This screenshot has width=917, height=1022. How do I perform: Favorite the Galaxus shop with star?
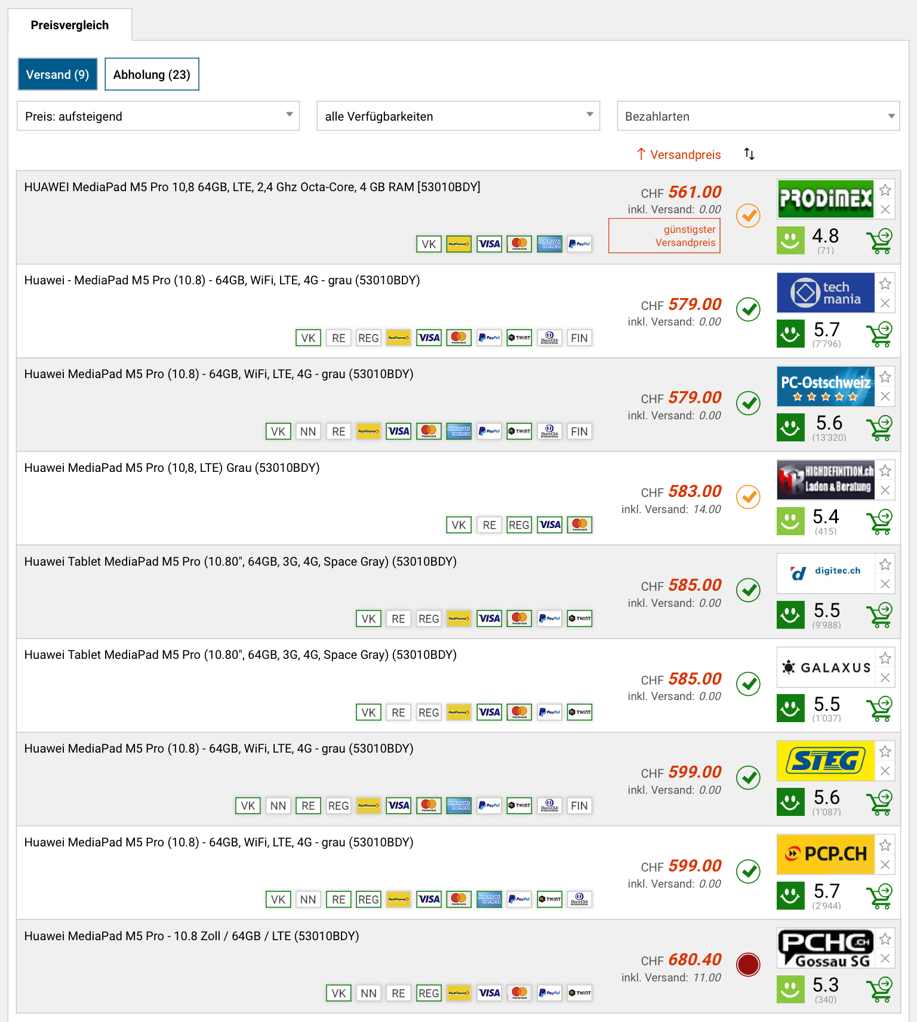click(x=885, y=658)
